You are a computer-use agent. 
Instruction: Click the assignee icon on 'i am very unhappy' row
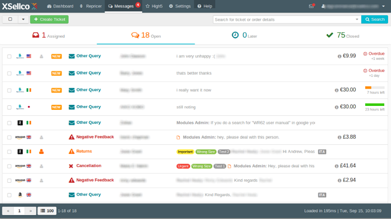(41, 56)
